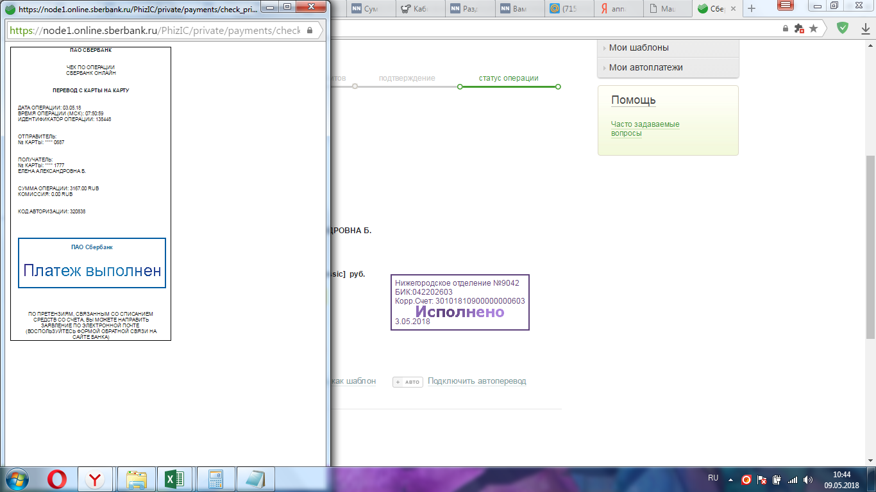Image resolution: width=876 pixels, height=492 pixels.
Task: Click the RU language indicator
Action: (713, 478)
